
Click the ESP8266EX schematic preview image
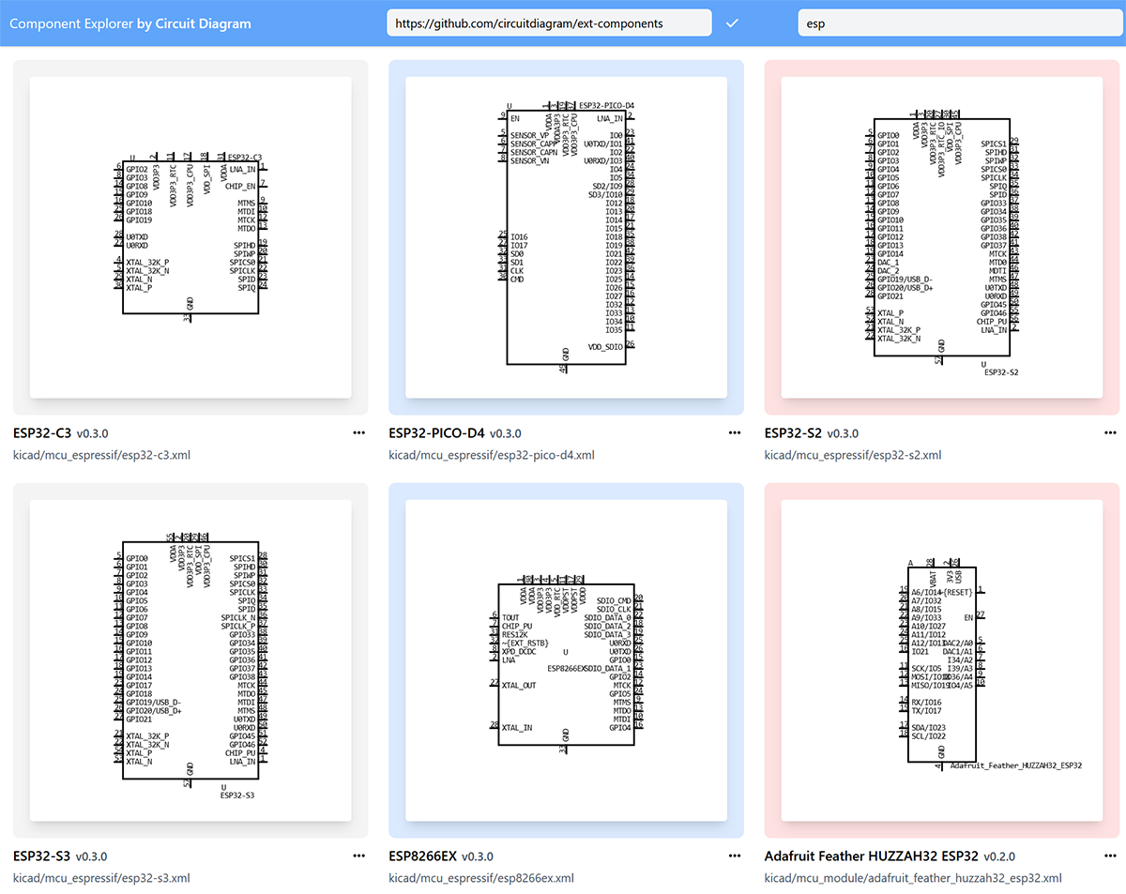coord(566,658)
